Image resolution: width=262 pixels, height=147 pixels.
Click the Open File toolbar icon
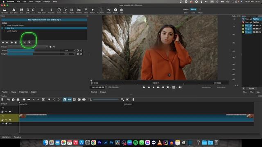point(5,11)
